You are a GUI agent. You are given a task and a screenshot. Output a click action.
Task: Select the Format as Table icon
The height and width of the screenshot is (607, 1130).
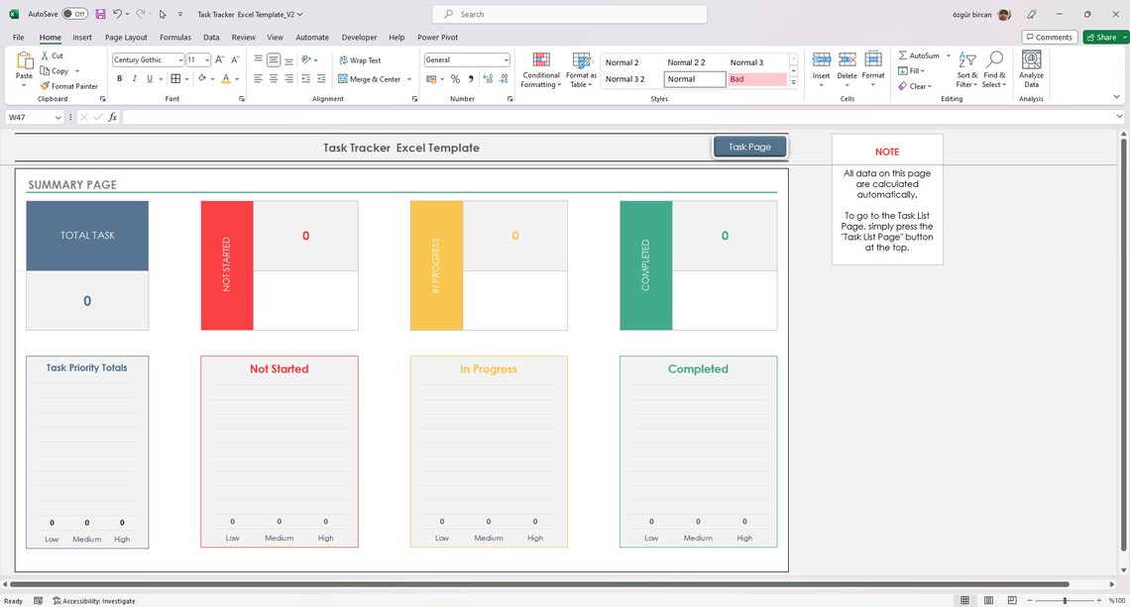point(581,68)
